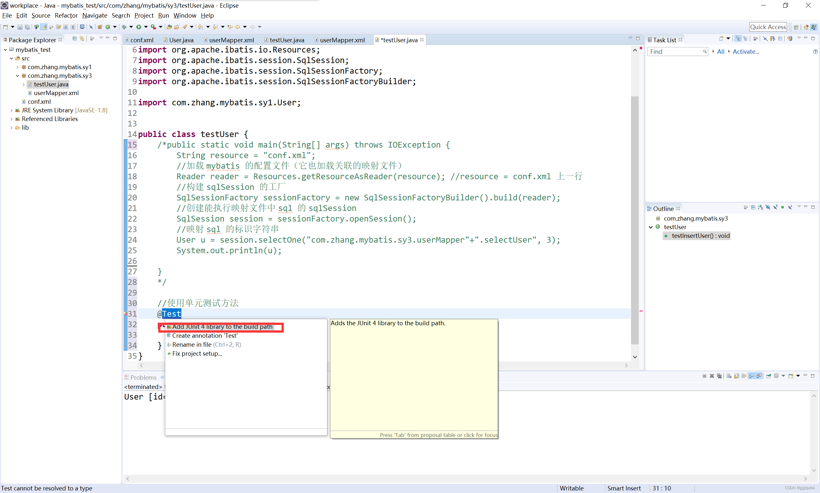Click the New Task icon in Task List
This screenshot has width=820, height=493.
pos(721,39)
